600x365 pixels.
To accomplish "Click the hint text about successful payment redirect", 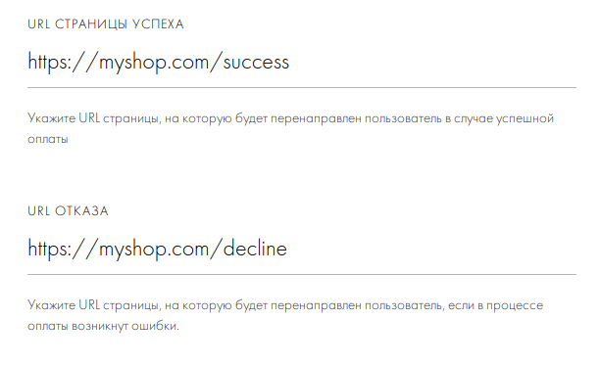I will click(x=291, y=128).
